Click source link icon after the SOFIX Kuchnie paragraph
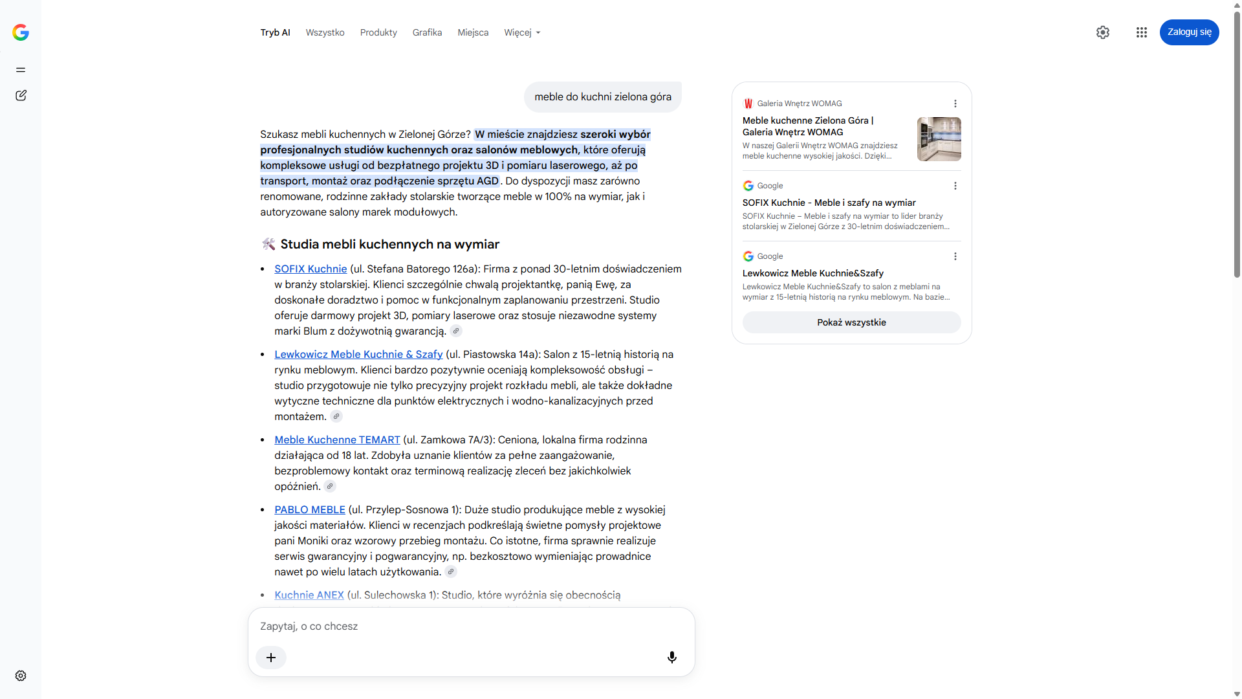The image size is (1242, 699). [456, 331]
